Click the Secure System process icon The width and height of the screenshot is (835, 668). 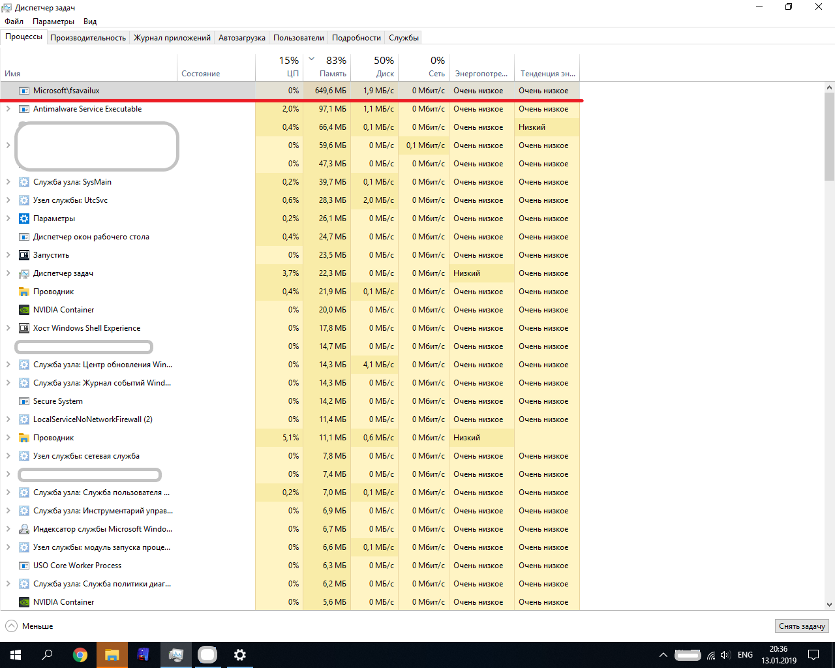point(24,401)
